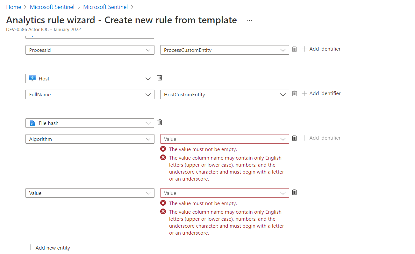Add identifier to the Process entity

point(321,49)
